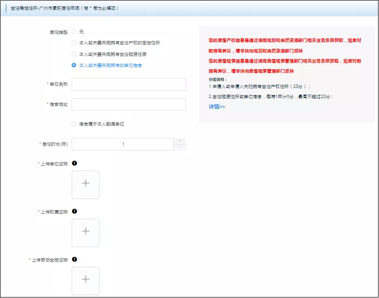The image size is (379, 298).
Task: Select the 无 residence type radio
Action: [74, 32]
